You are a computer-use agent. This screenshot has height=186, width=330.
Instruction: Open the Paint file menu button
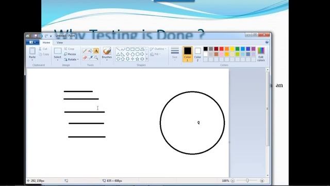click(32, 42)
